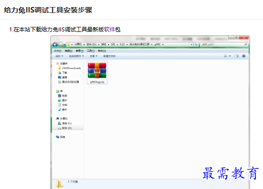Select the 给力兔IIS调试工具 breadcrumb segment
The width and height of the screenshot is (263, 189).
[x=139, y=44]
